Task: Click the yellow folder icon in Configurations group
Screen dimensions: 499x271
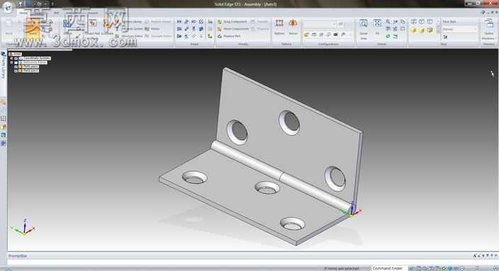Action: (306, 35)
